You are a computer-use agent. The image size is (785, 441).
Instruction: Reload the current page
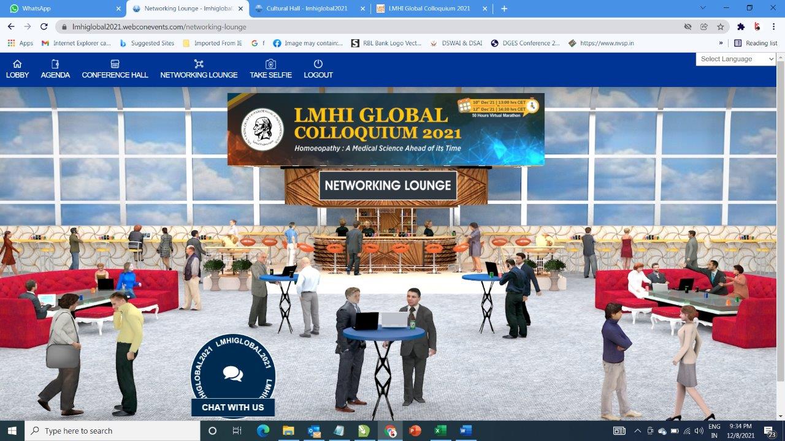[44, 26]
